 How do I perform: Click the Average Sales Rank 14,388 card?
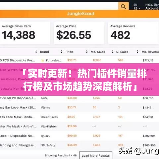point(25,33)
